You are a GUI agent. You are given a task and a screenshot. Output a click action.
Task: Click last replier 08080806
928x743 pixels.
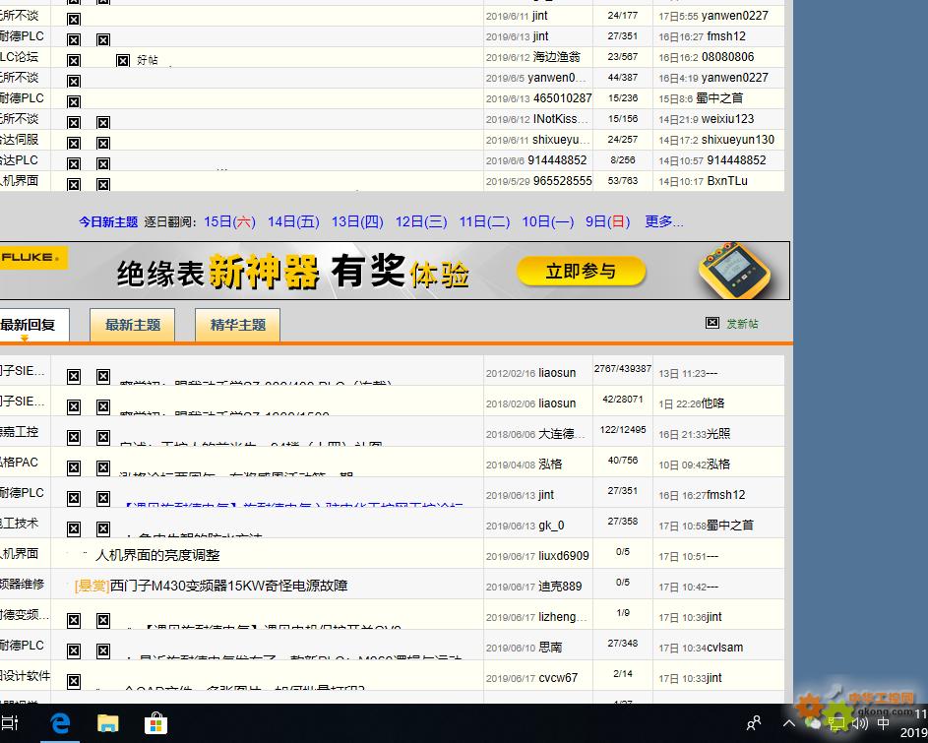[x=727, y=57]
